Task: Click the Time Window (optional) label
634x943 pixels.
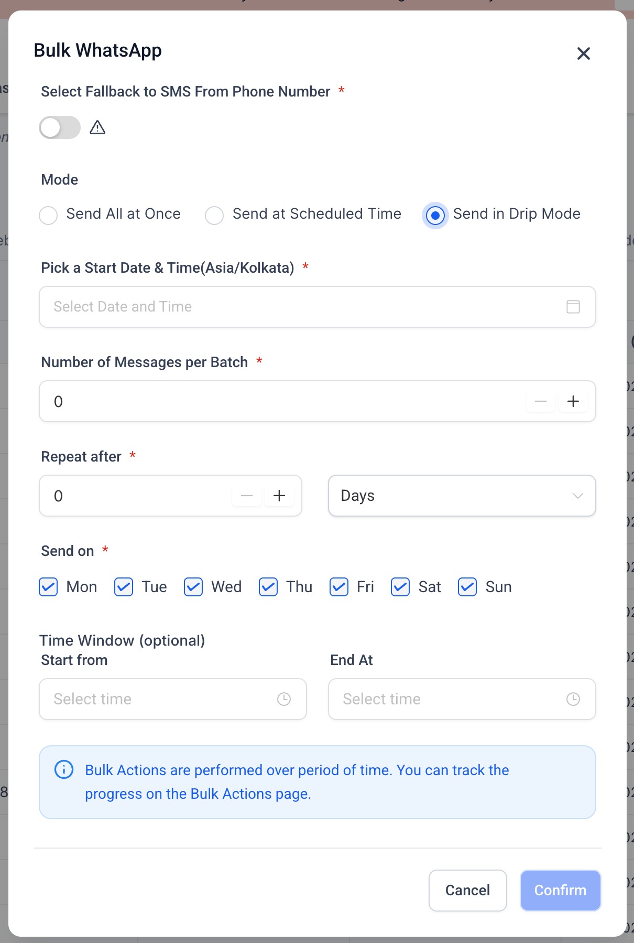Action: 122,640
